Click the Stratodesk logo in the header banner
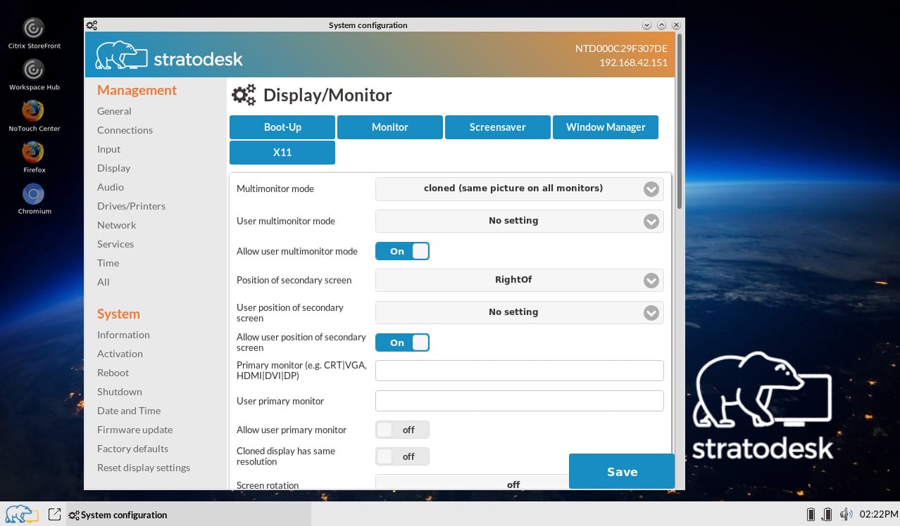Screen dimensions: 900x526 (169, 56)
